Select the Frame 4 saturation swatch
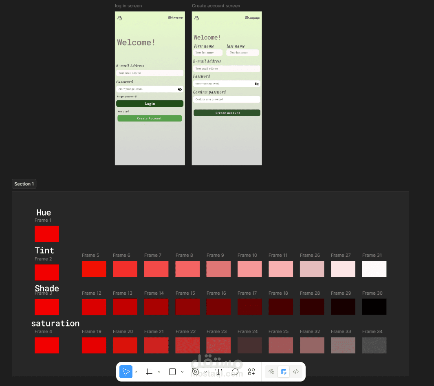Screen dimensions: 434x386 [x=47, y=345]
